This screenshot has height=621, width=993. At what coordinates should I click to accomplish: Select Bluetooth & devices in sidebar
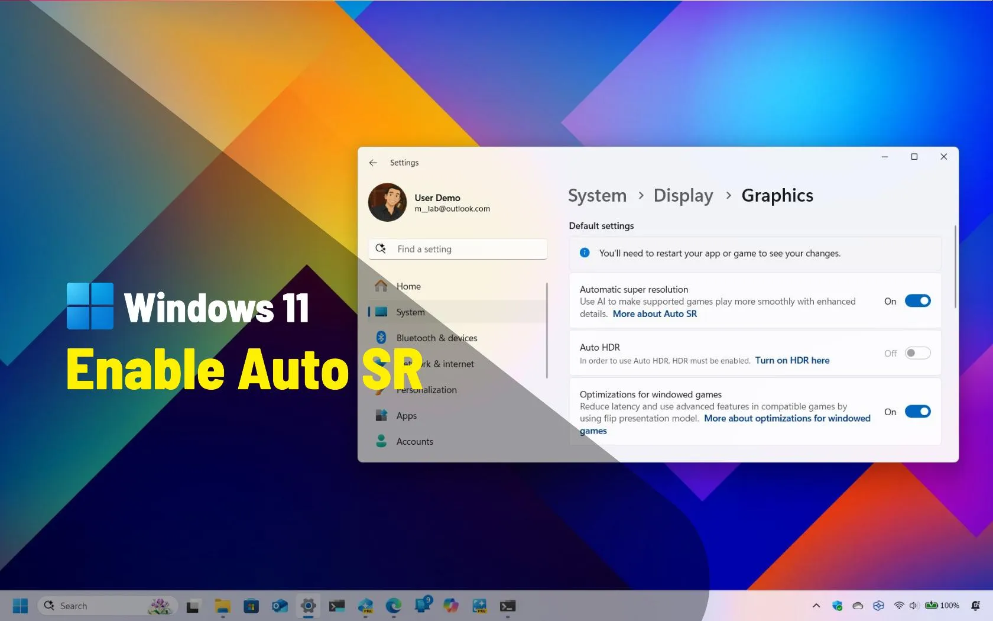pyautogui.click(x=456, y=338)
